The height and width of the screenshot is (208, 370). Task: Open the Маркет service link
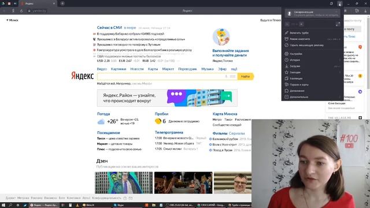point(168,69)
